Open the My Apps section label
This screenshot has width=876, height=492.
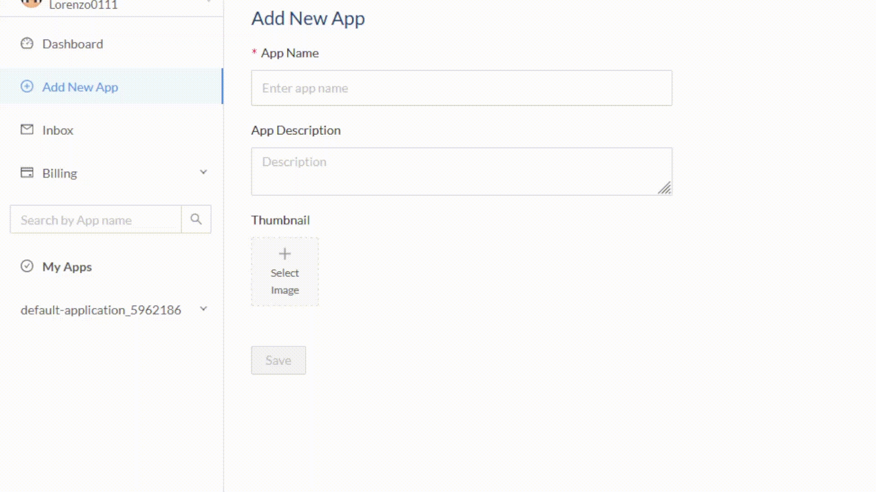click(x=67, y=267)
